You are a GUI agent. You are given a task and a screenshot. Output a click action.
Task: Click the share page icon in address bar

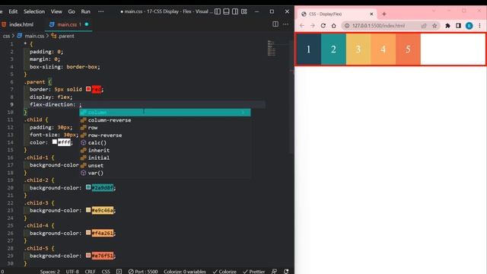pos(424,26)
